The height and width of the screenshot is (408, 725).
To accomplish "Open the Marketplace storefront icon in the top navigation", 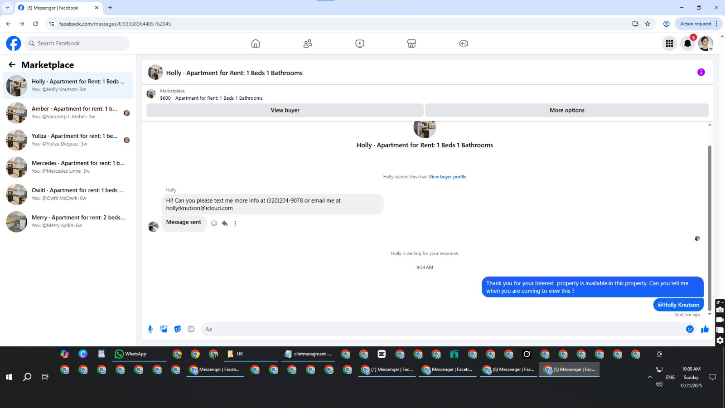I will tap(411, 44).
